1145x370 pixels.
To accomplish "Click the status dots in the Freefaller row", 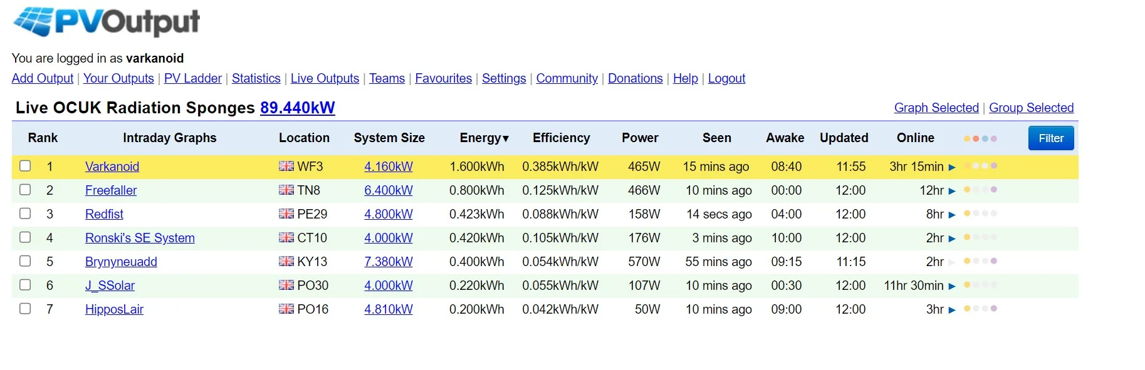I will [980, 190].
